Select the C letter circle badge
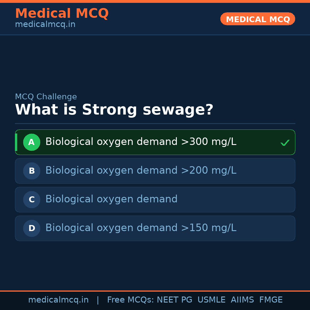Image resolution: width=310 pixels, height=310 pixels. (32, 200)
